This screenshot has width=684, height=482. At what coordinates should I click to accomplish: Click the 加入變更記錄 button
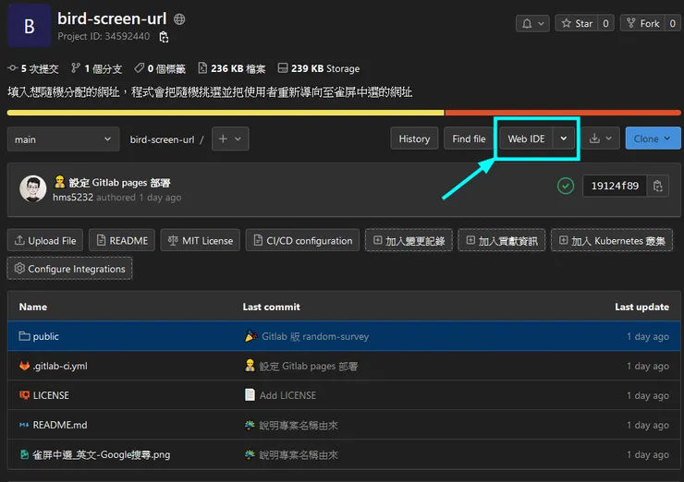pos(409,240)
